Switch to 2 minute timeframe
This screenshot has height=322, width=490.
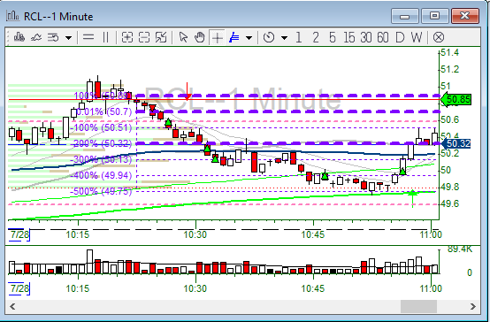coord(316,37)
